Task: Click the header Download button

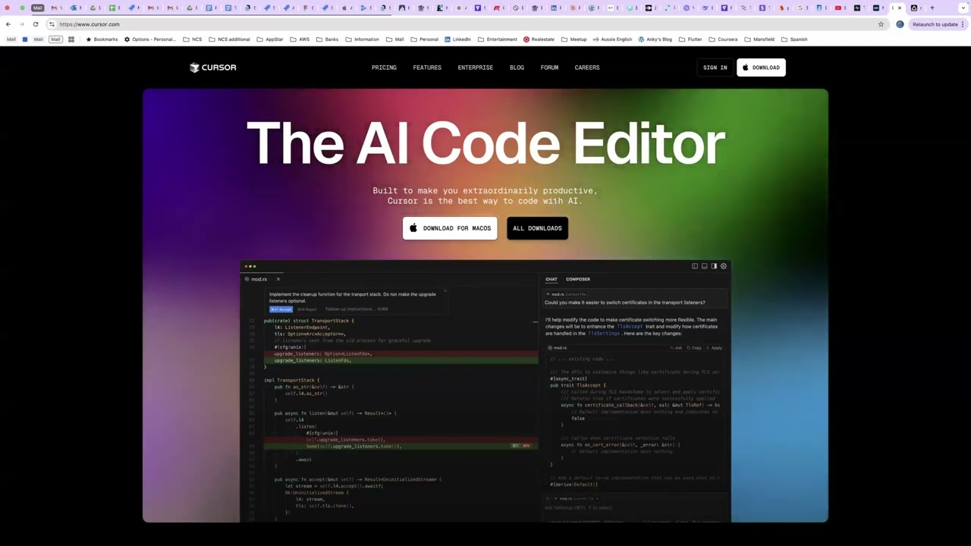Action: [761, 67]
